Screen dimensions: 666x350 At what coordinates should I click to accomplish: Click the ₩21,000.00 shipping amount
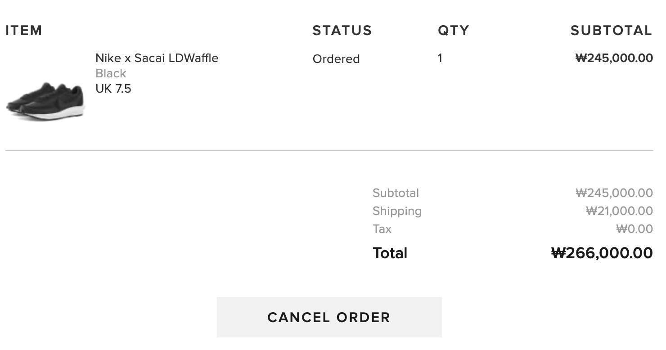[619, 211]
